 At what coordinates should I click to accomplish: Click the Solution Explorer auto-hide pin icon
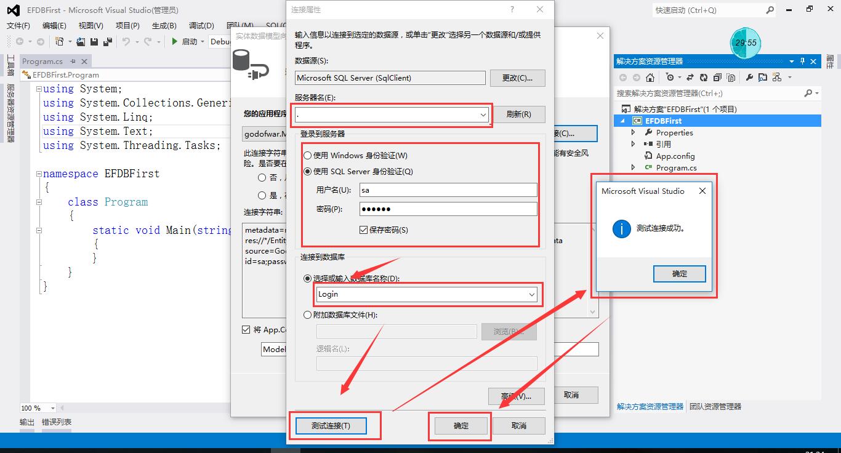tap(802, 61)
